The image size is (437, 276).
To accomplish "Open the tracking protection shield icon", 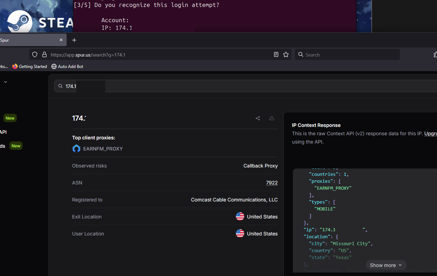I will point(35,55).
